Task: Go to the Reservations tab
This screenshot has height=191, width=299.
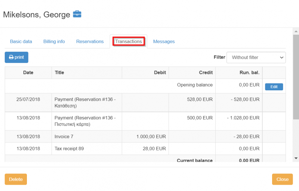Action: click(x=90, y=41)
